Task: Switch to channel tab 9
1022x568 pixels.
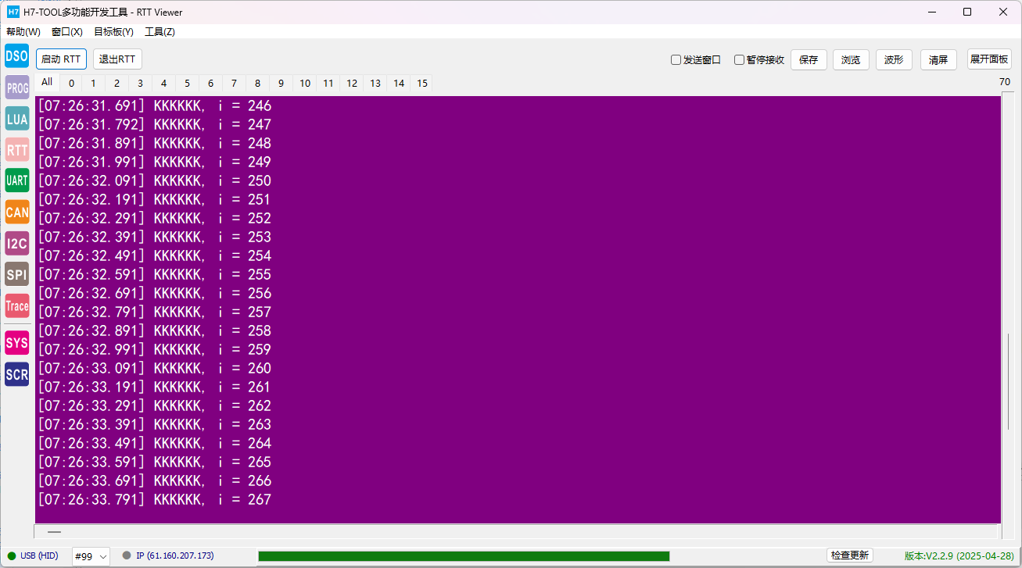Action: tap(281, 84)
